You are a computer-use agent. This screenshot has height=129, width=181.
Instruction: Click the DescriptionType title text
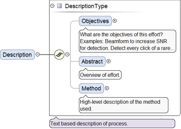[86, 6]
